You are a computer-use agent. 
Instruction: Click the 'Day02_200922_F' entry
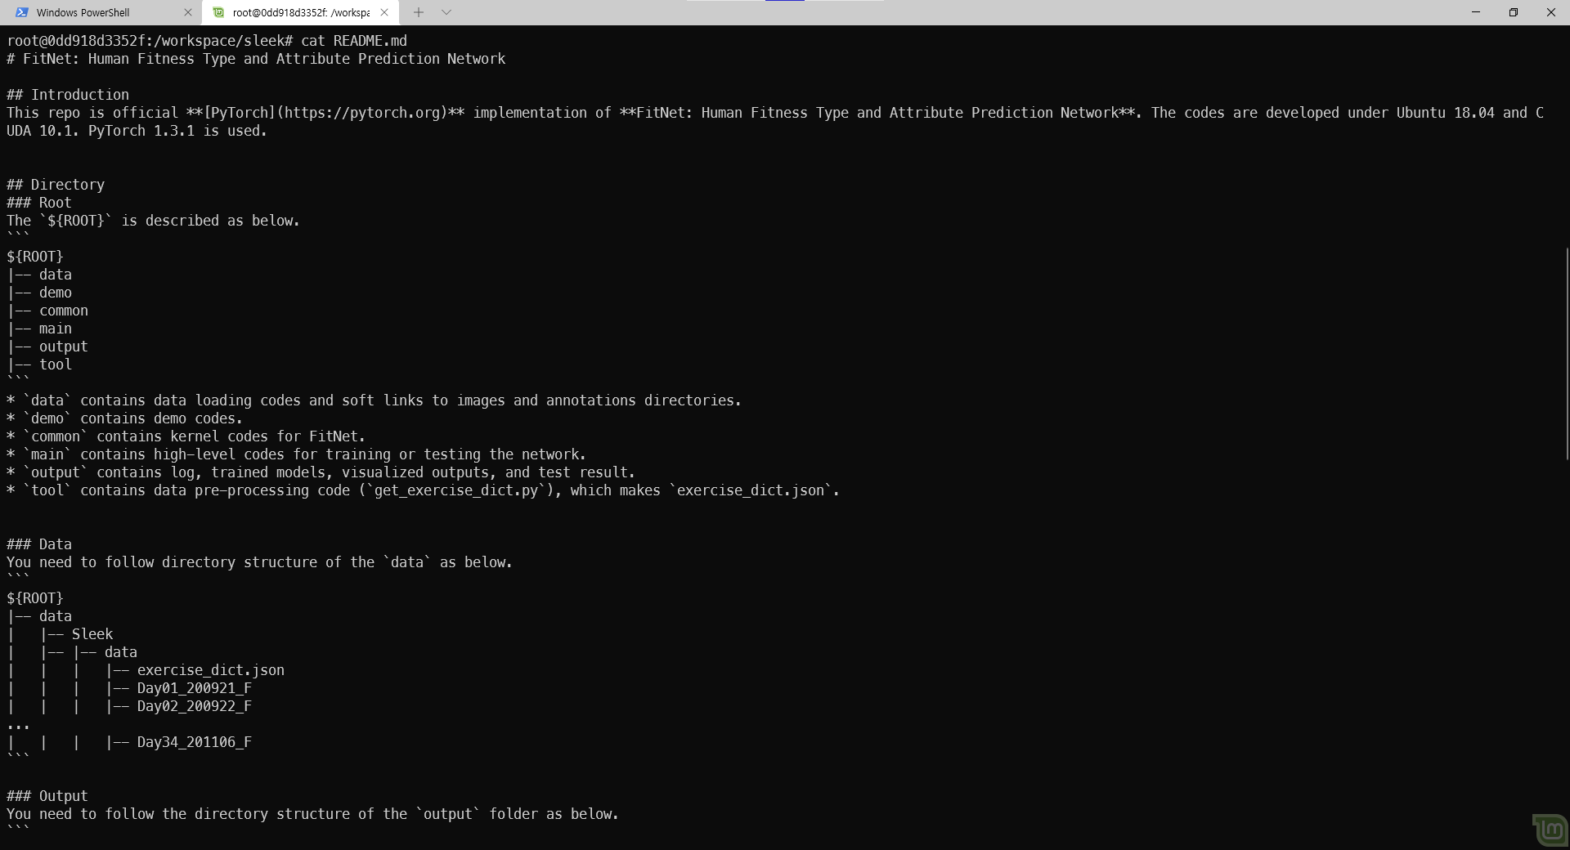point(195,706)
